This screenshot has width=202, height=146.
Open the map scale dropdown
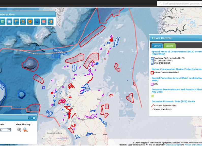[x=9, y=130]
